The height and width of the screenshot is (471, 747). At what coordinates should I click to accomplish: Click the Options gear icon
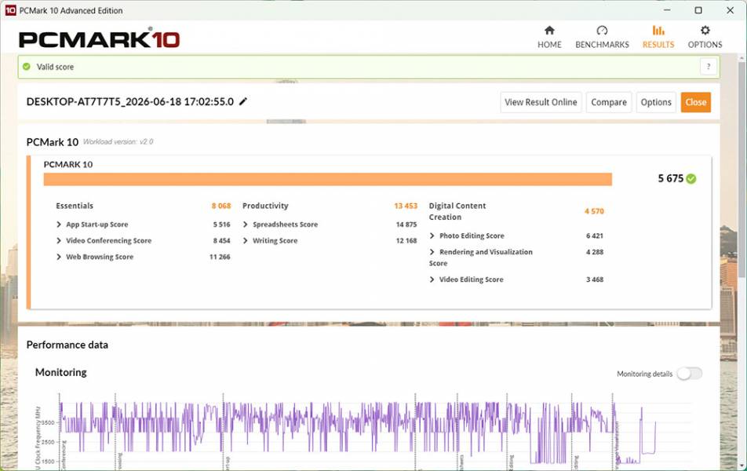click(705, 31)
